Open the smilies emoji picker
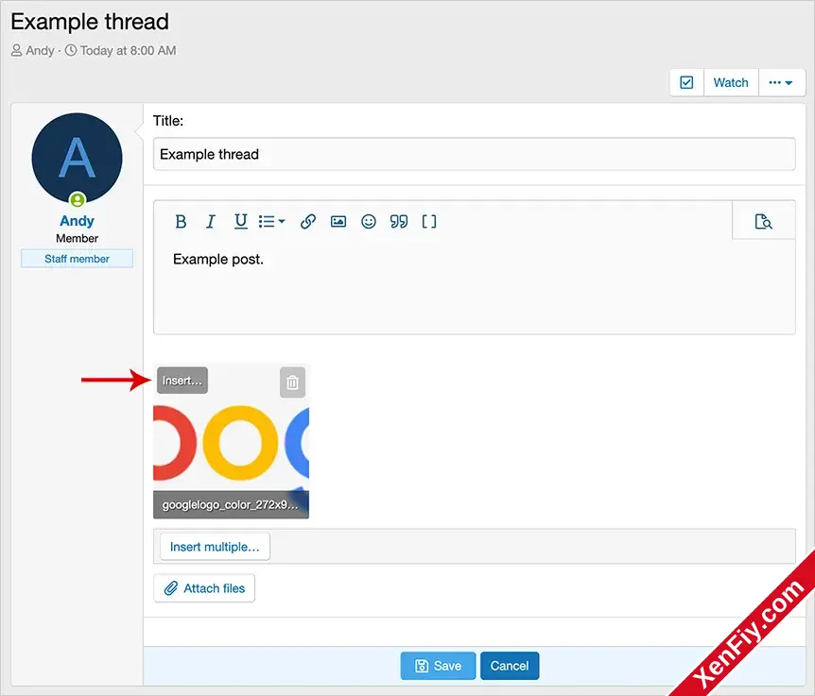Screen dimensions: 815x696 369,222
